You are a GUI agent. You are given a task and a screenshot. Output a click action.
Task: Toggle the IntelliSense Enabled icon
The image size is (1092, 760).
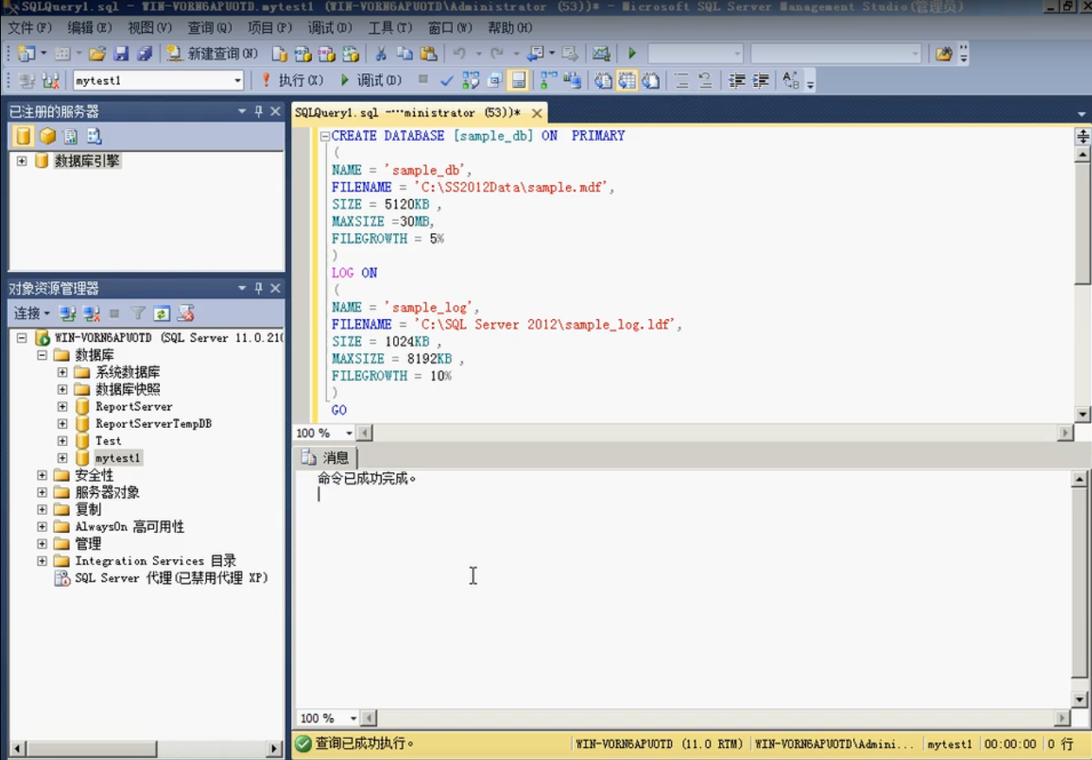pos(518,81)
